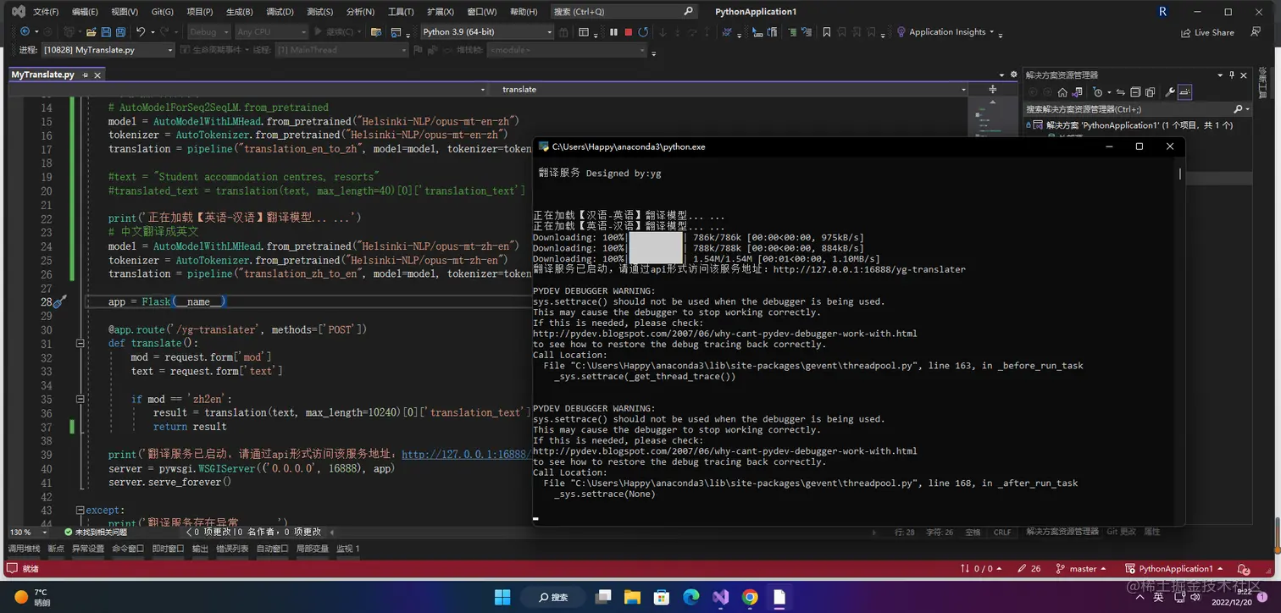Screen dimensions: 1281x613
Task: Click the navigate backward arrow icon
Action: [25, 31]
